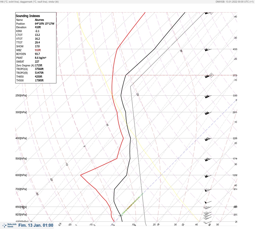Click the wind barb at 250 hPa
Image resolution: width=255 pixels, height=229 pixels.
click(208, 96)
